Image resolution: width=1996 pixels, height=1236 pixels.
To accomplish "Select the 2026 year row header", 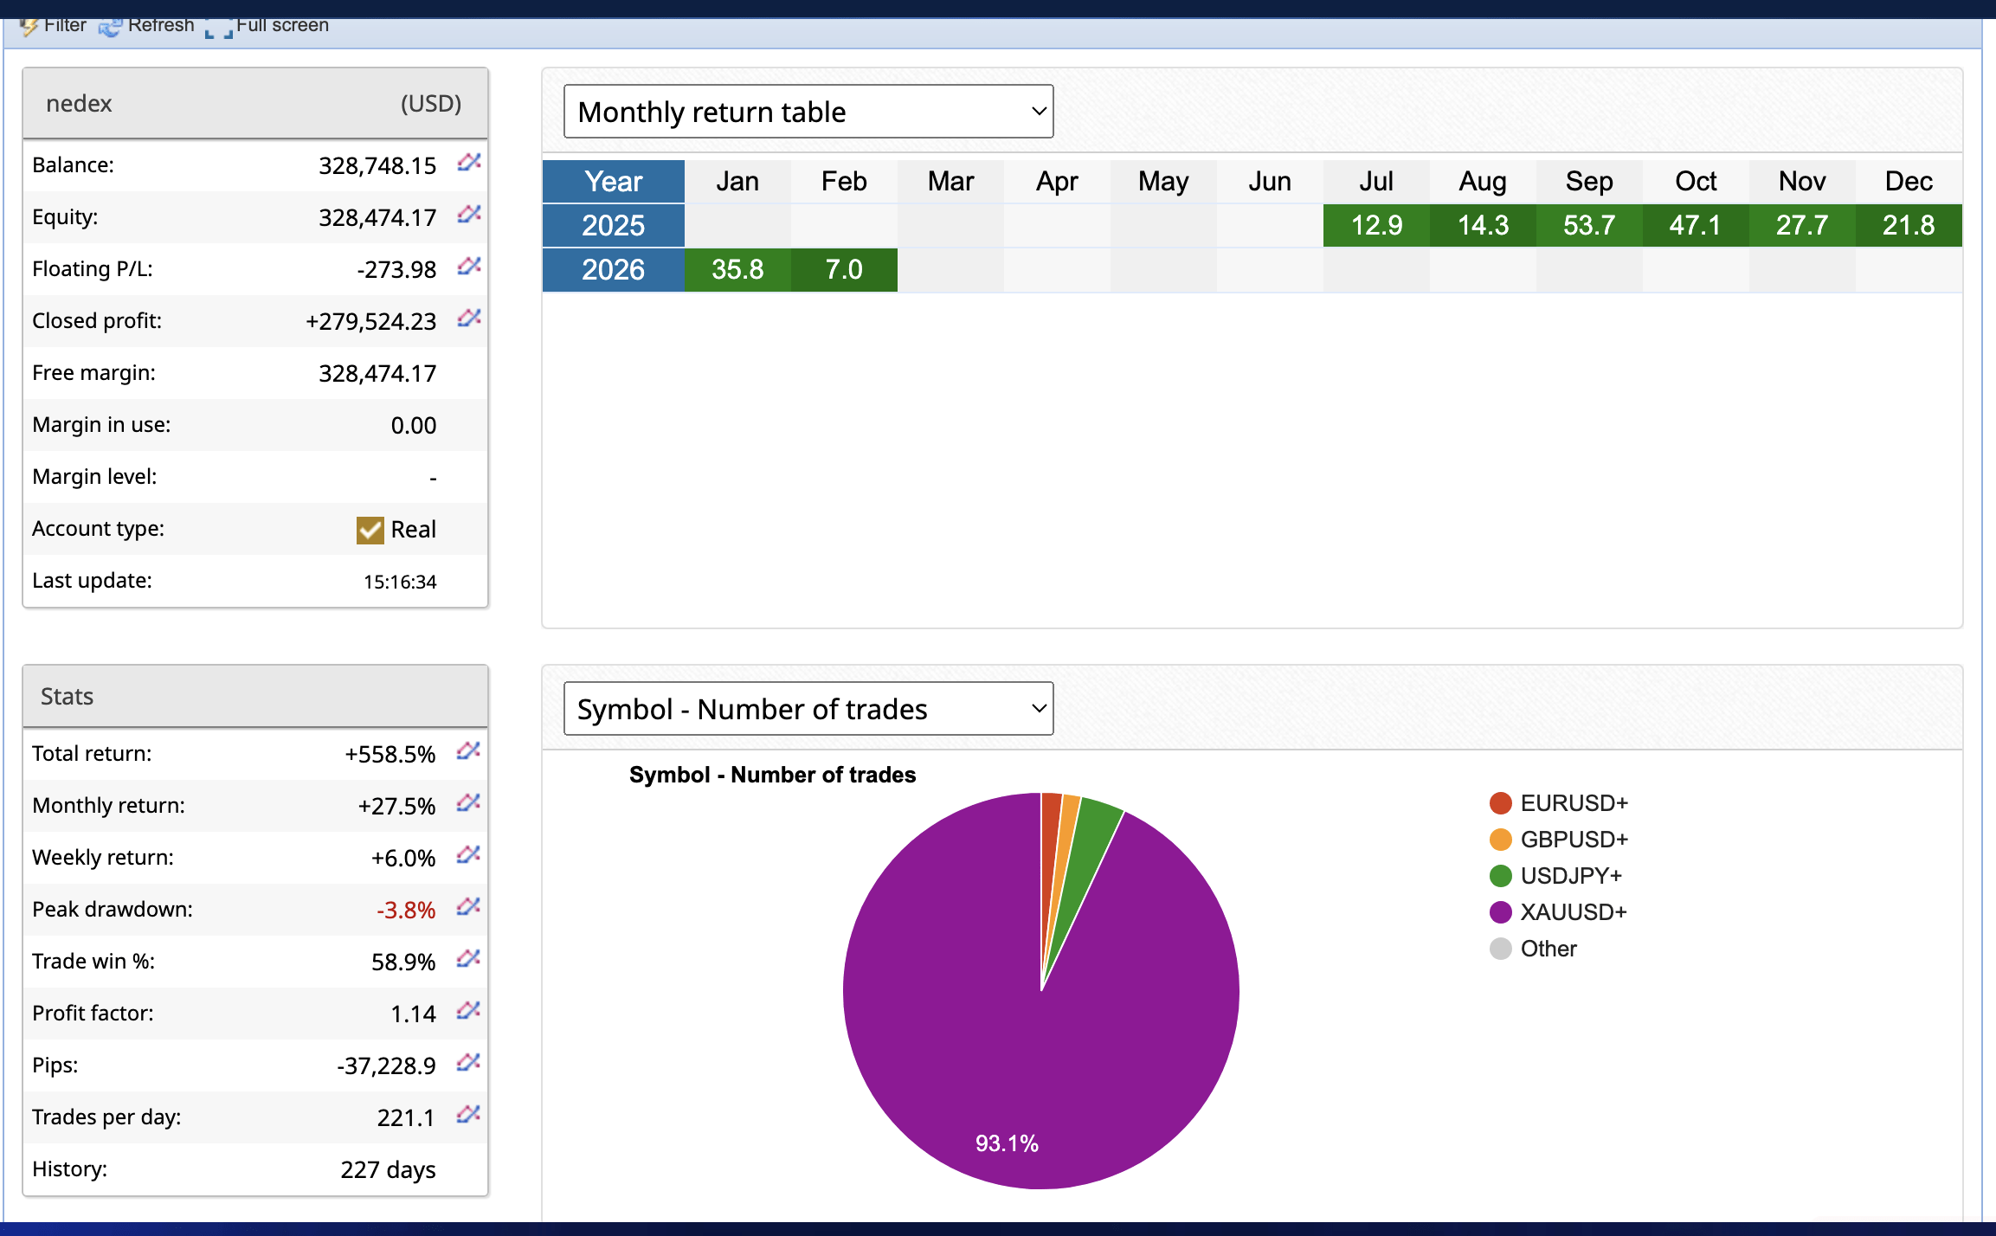I will (x=613, y=269).
